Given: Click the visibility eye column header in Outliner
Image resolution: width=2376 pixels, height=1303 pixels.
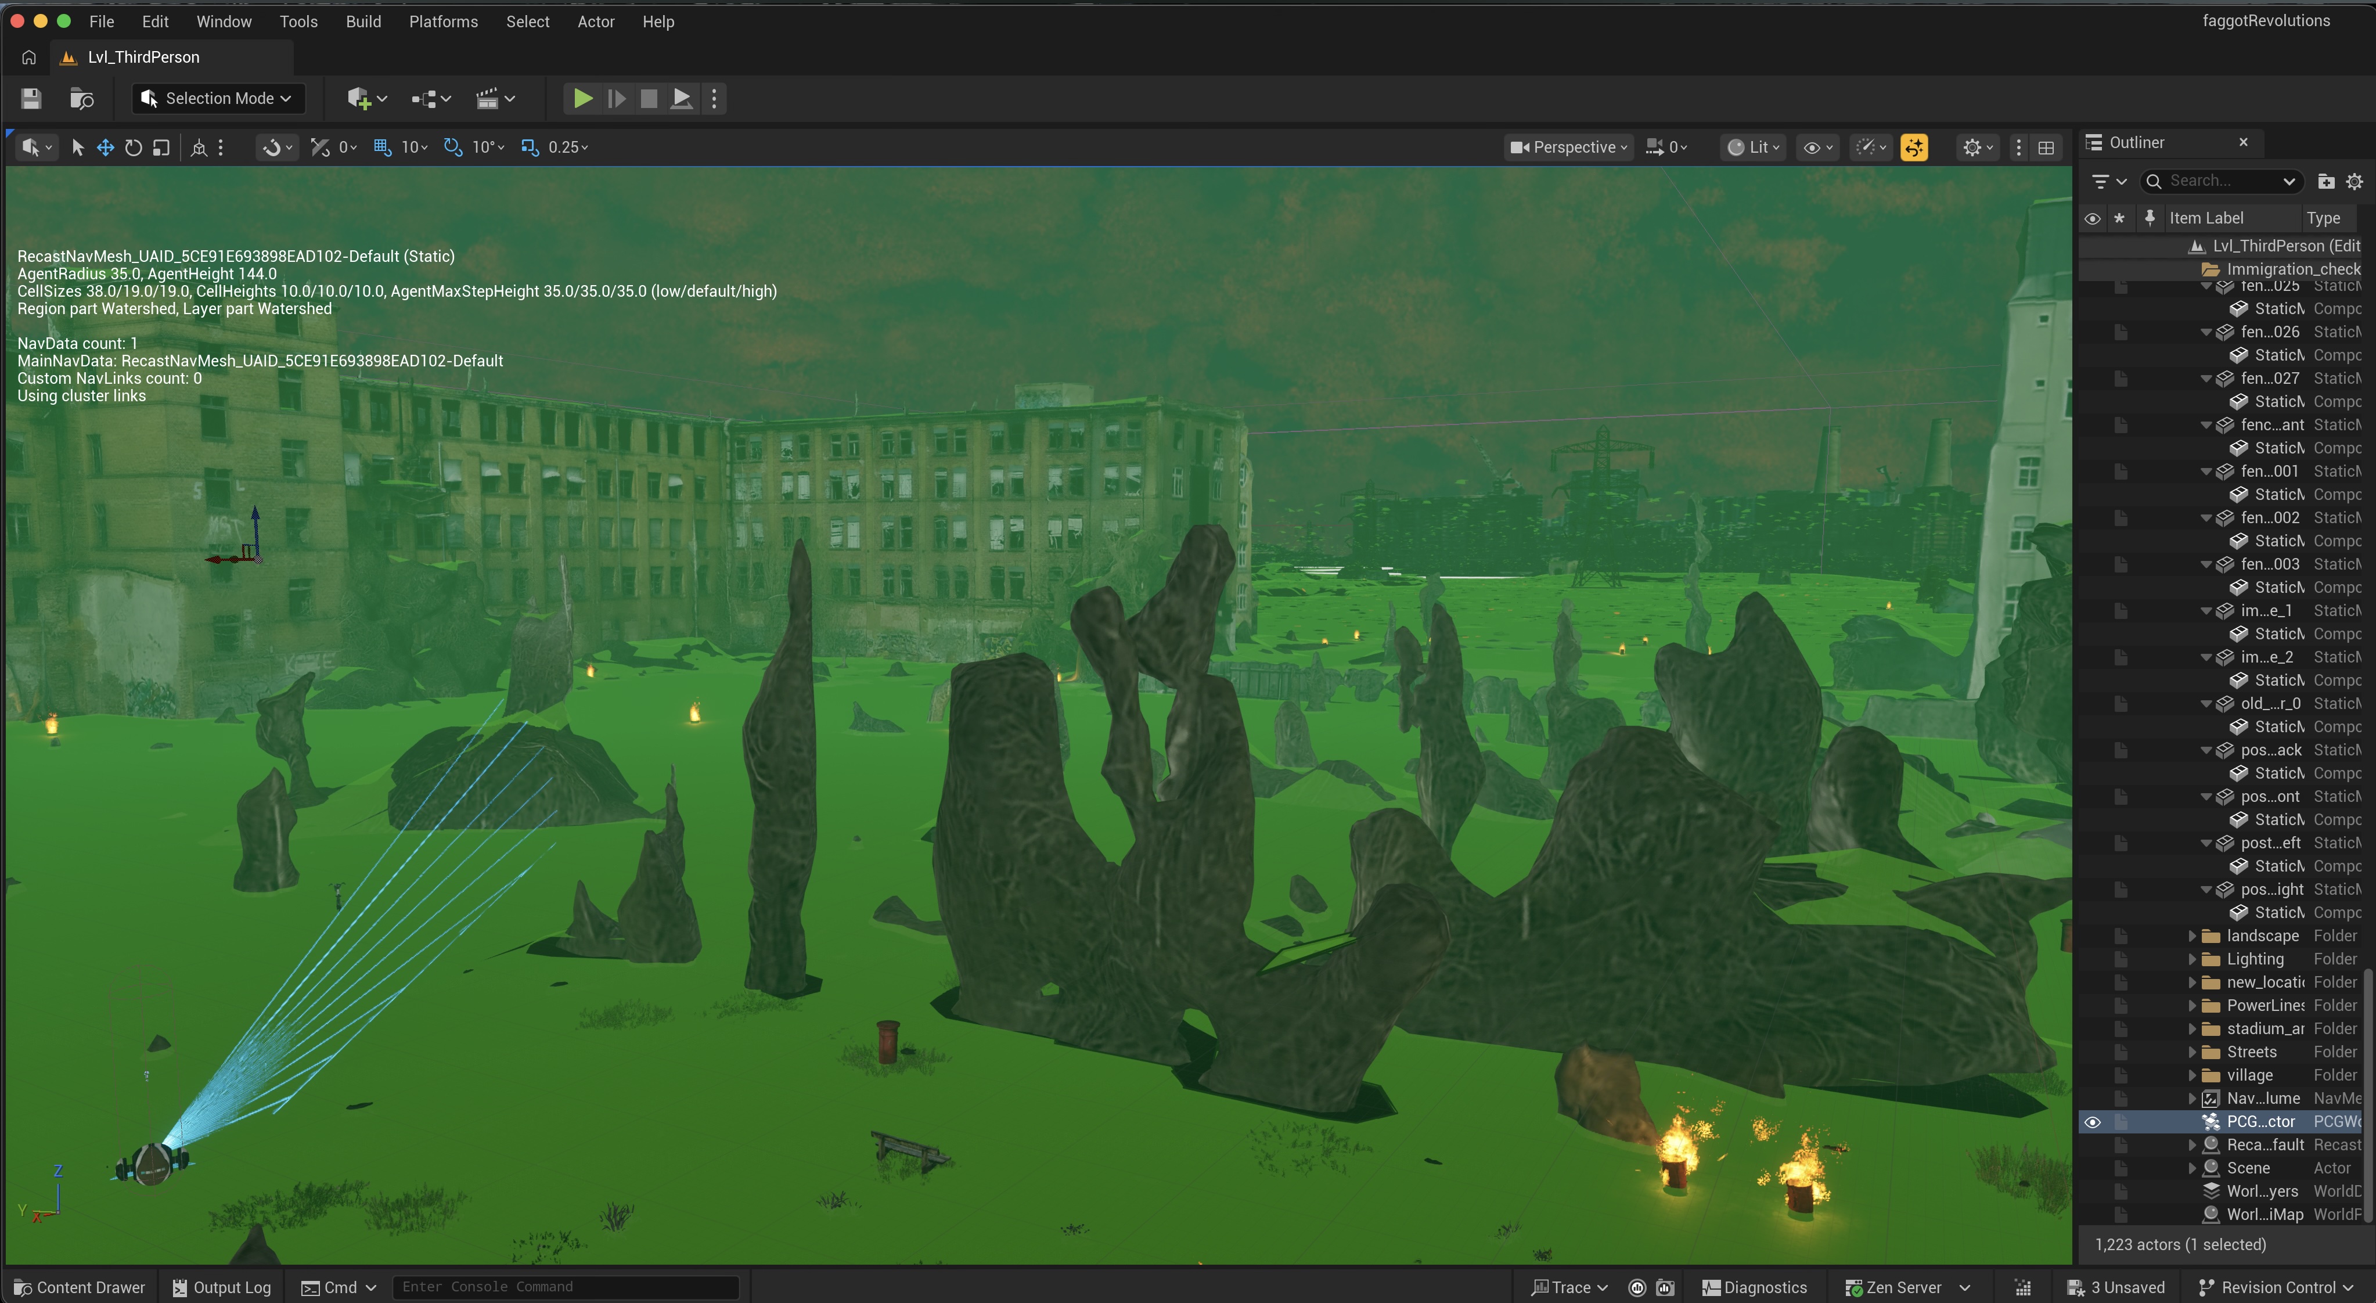Looking at the screenshot, I should 2092,218.
